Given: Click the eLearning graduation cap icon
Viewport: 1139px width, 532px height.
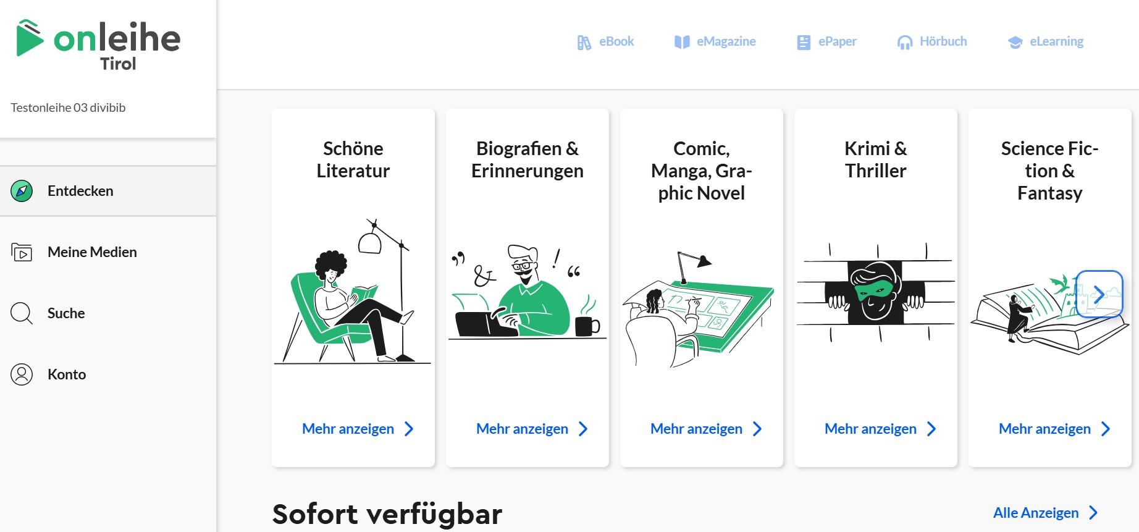Looking at the screenshot, I should [1015, 42].
